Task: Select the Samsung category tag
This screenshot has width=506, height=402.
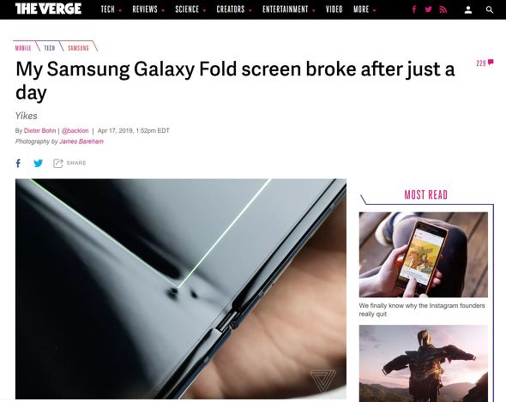Action: (x=78, y=48)
